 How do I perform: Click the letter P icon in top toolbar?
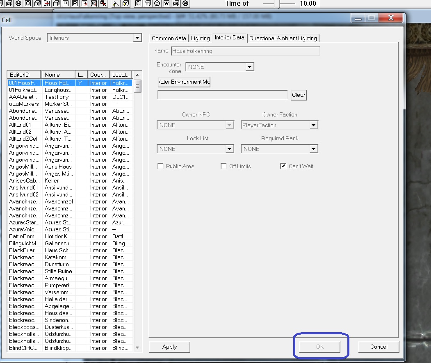click(x=75, y=4)
